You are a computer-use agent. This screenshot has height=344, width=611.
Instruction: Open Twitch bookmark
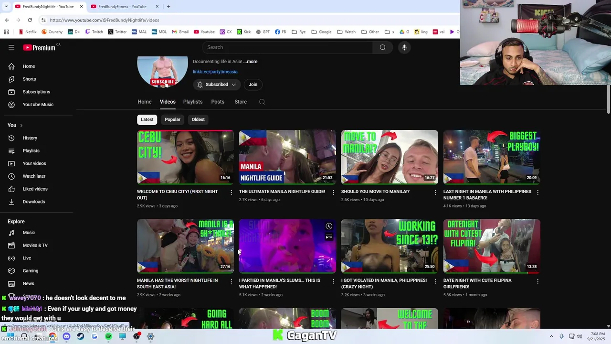click(94, 32)
